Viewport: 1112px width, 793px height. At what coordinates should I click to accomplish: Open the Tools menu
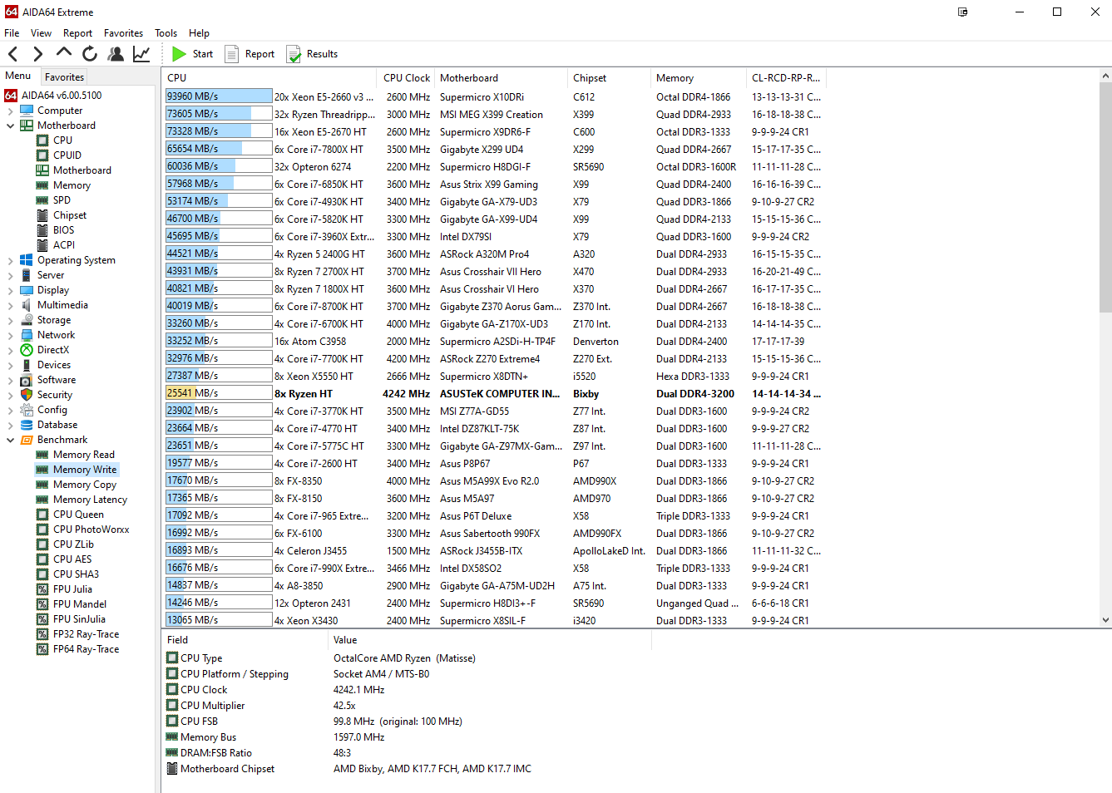coord(166,33)
